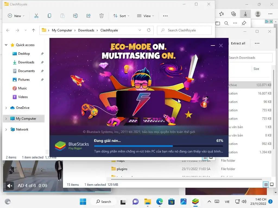Select My Computer in the address breadcrumb
This screenshot has height=208, width=278.
click(x=62, y=30)
